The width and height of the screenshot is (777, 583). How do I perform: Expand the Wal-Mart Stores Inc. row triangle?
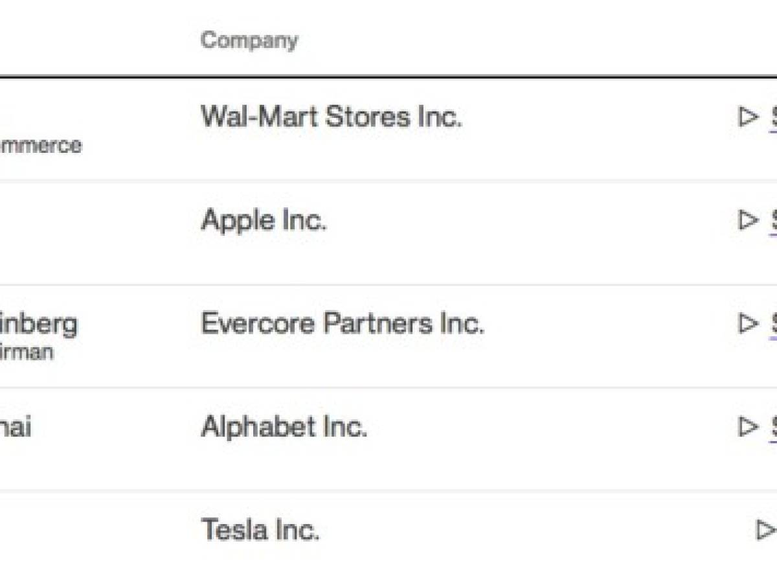(x=748, y=117)
